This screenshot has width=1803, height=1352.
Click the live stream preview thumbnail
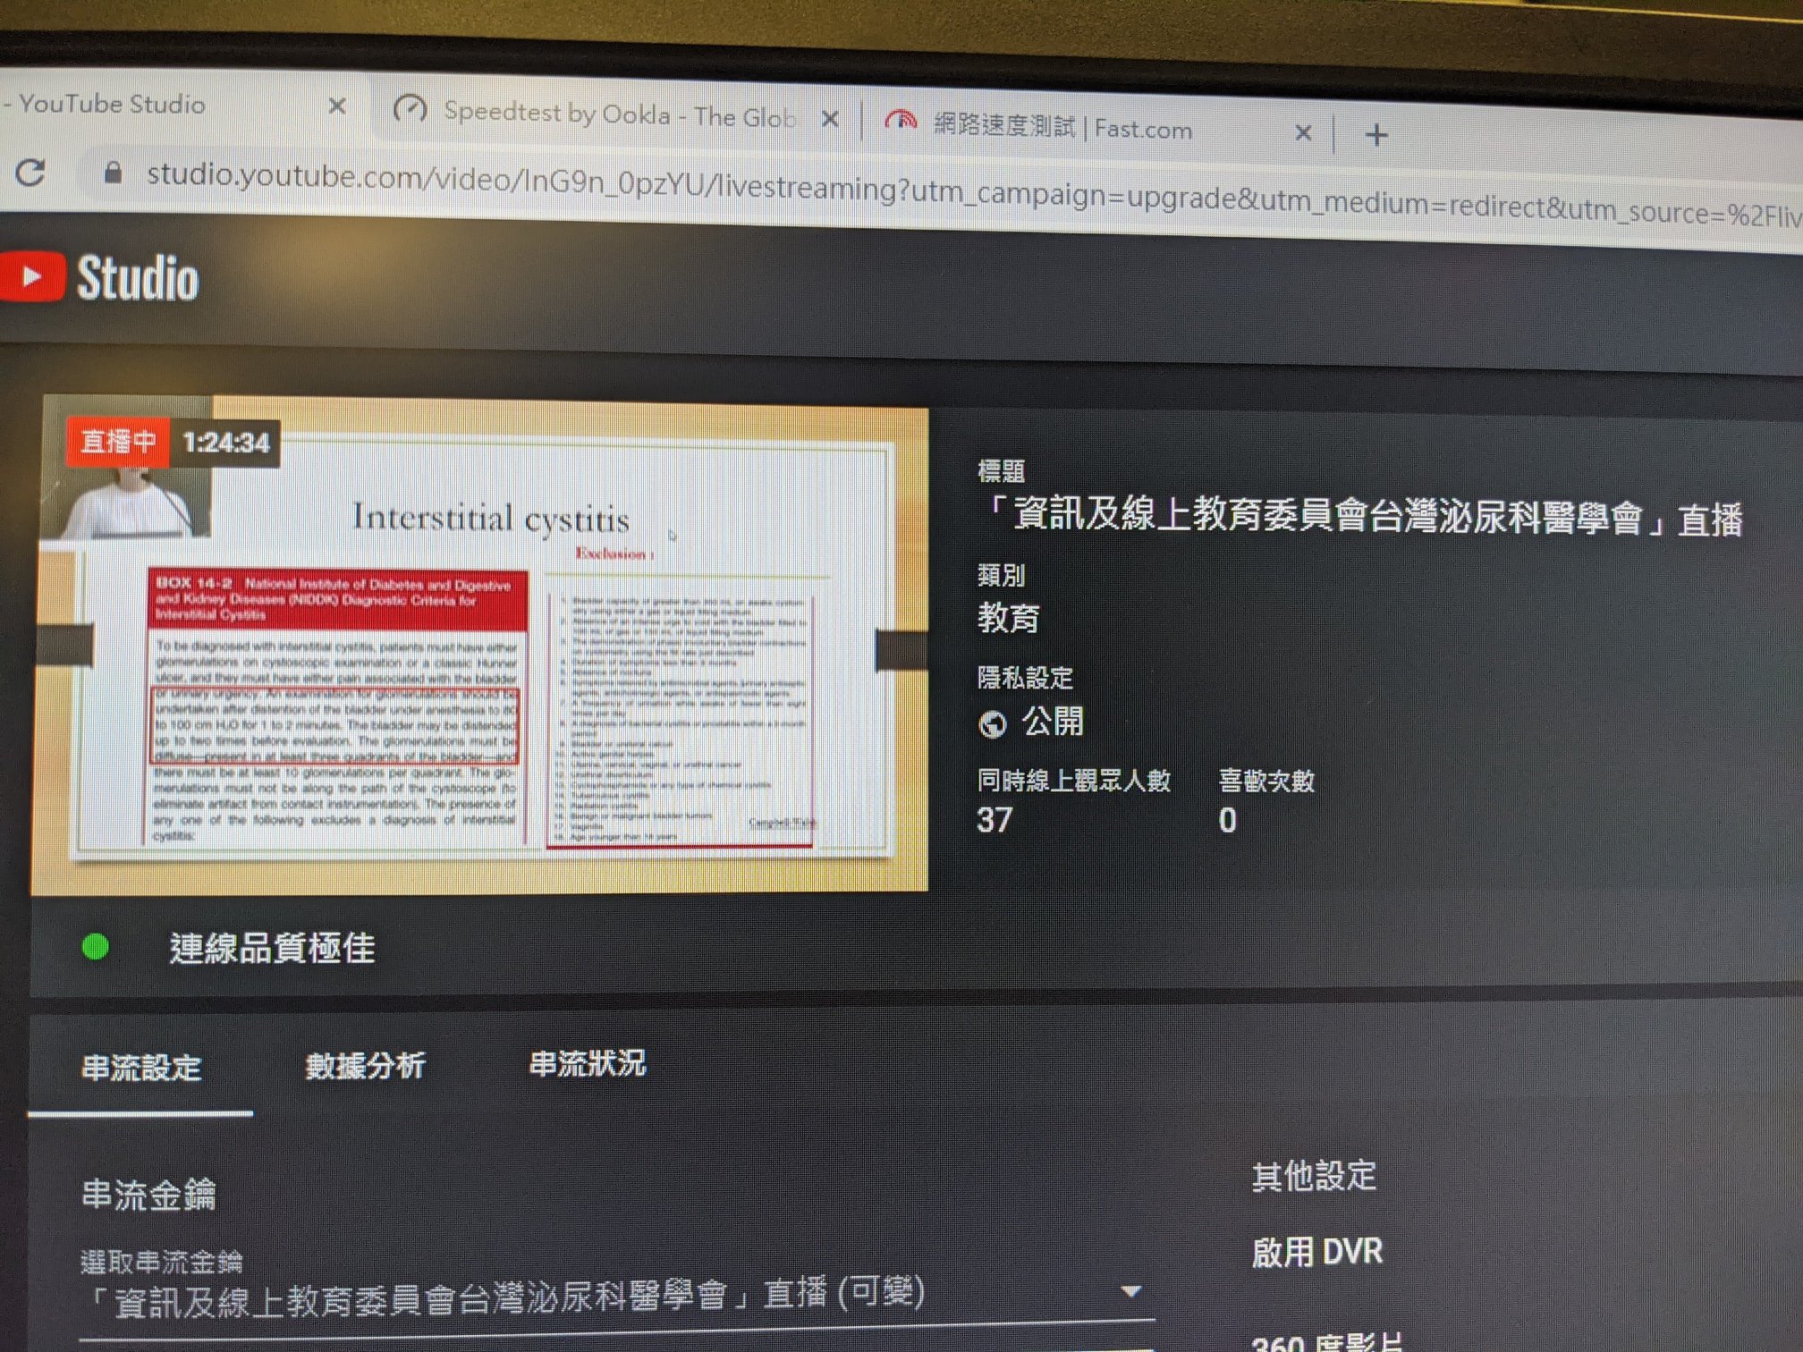pyautogui.click(x=479, y=644)
